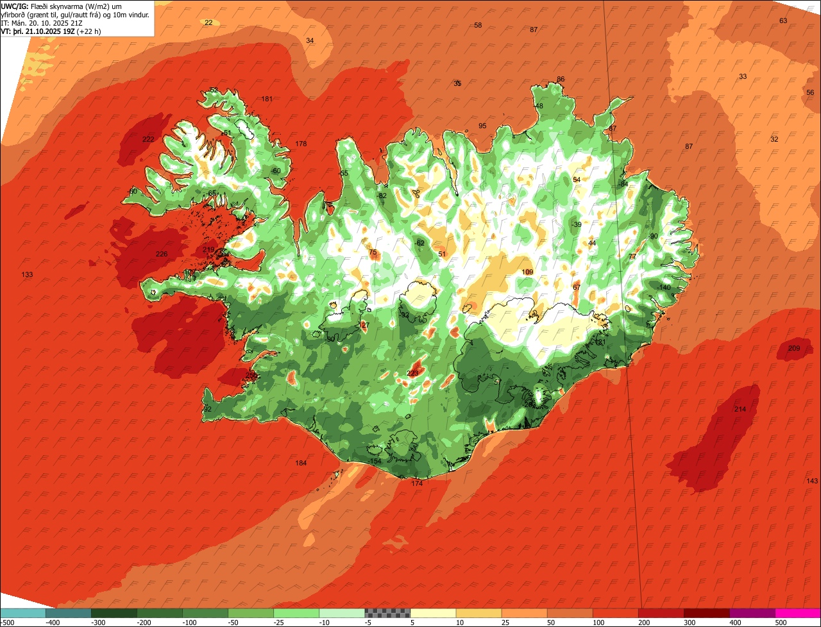Click the value 226 in the western sea
This screenshot has width=821, height=627.
(x=162, y=254)
